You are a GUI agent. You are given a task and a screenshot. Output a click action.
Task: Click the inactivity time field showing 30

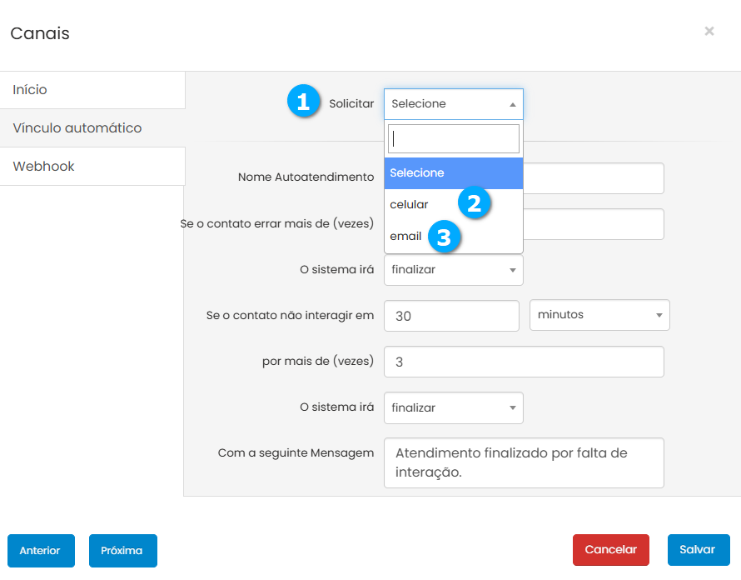click(x=451, y=316)
